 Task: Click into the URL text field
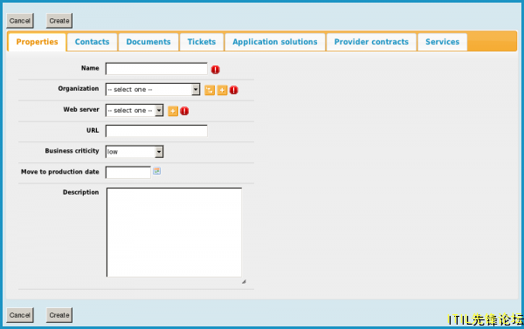[156, 131]
